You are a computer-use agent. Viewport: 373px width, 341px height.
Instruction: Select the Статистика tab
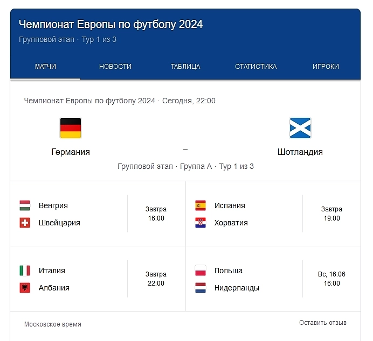[x=255, y=67]
